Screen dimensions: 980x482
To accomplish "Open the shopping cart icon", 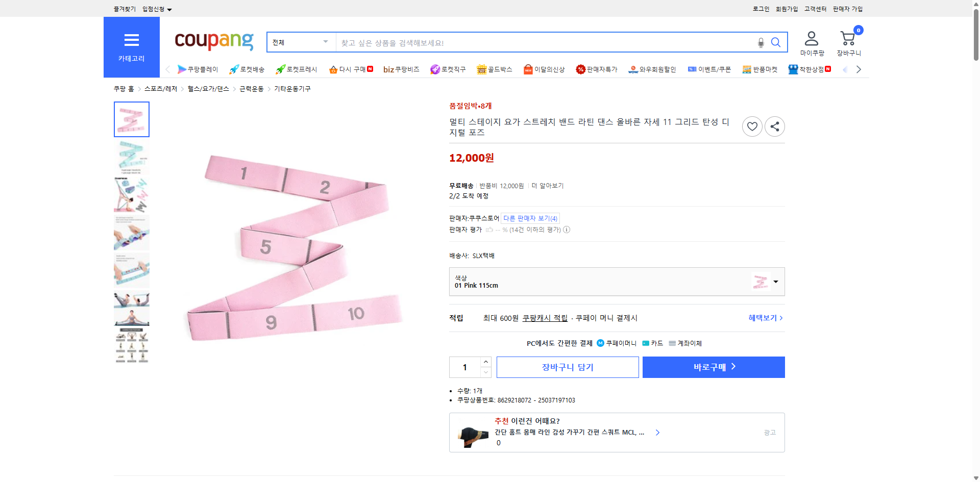I will (847, 37).
